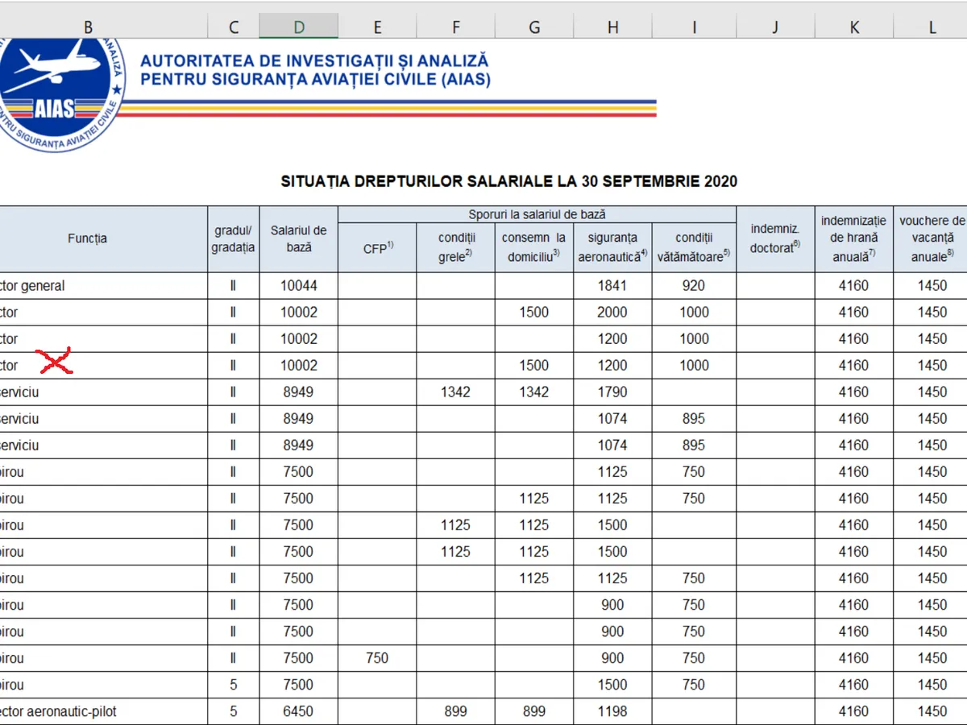Click the 750 value in CFP column
967x725 pixels.
point(377,658)
